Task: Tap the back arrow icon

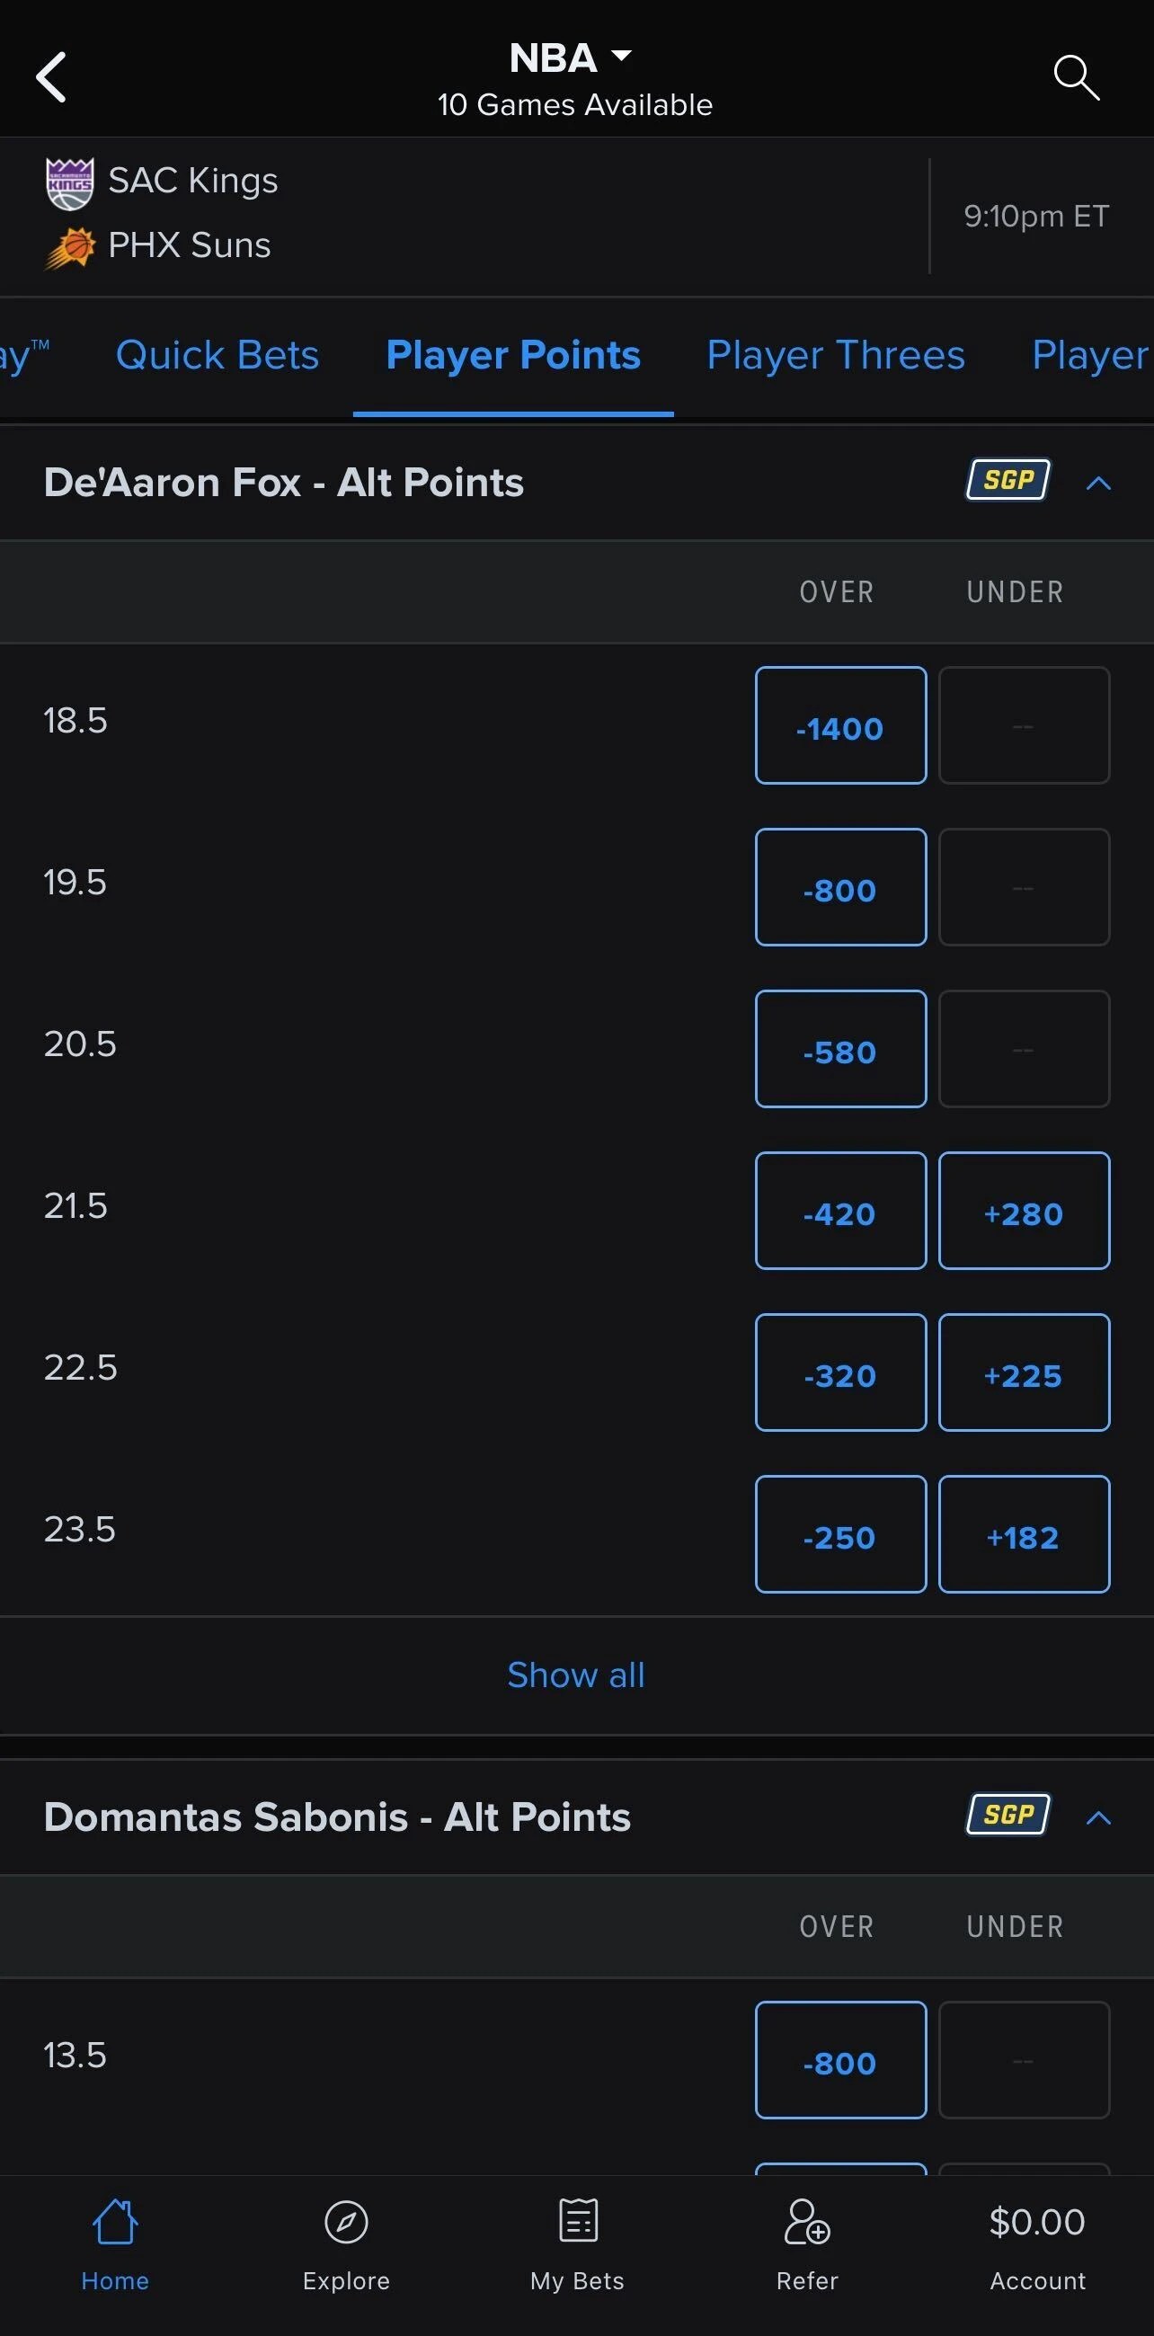Action: point(51,77)
